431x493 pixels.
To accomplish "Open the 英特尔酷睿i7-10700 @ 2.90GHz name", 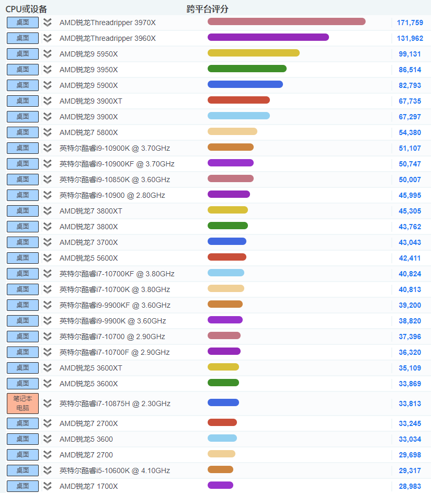I will point(112,337).
